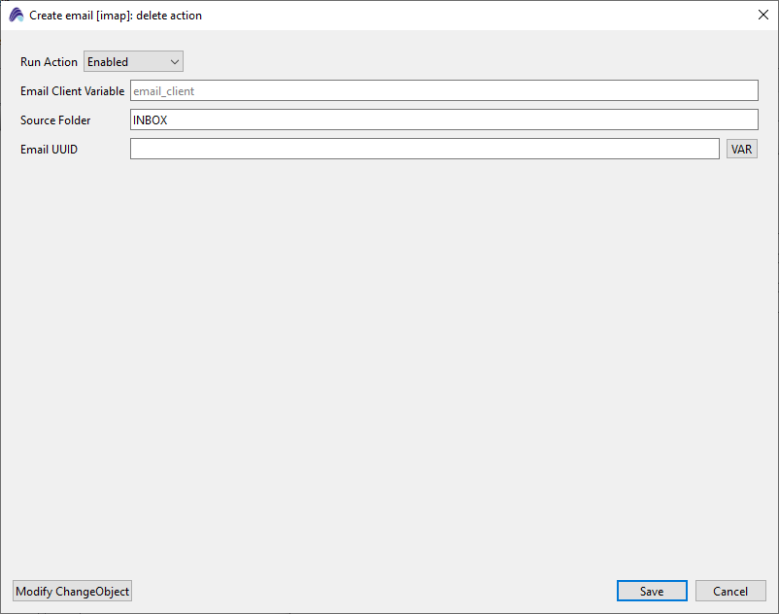This screenshot has width=779, height=614.
Task: Click the app logo in title bar
Action: tap(16, 16)
